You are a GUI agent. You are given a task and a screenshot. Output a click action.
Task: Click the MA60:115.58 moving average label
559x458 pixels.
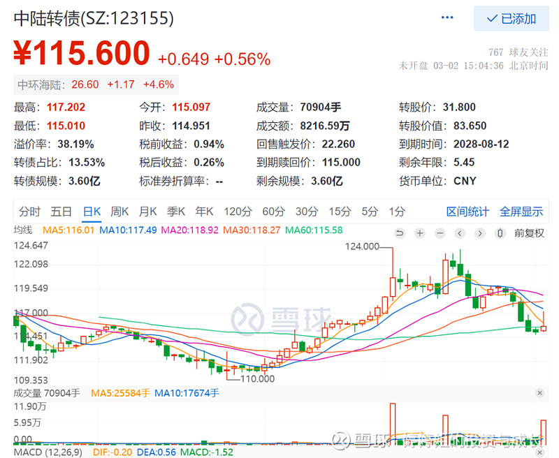(314, 230)
